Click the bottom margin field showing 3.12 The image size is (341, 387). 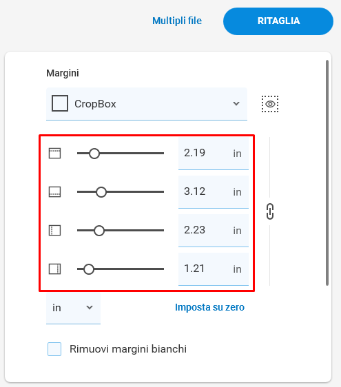(x=214, y=192)
